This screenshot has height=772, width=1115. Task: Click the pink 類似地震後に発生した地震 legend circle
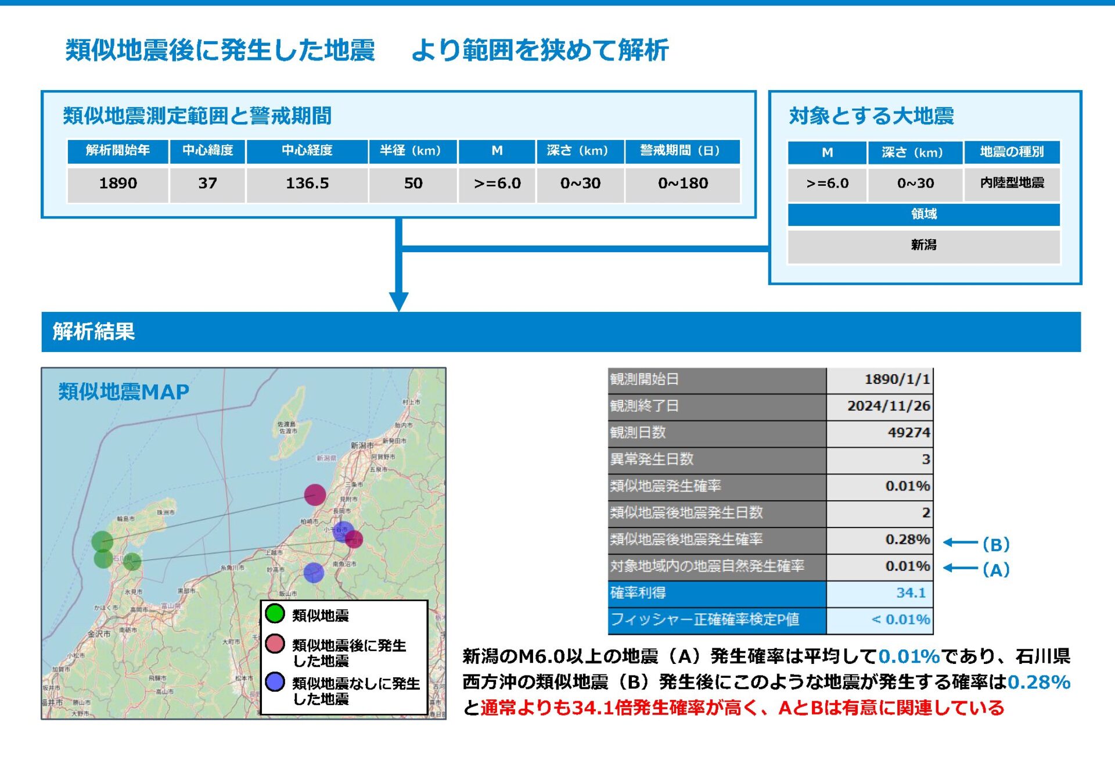tap(275, 644)
